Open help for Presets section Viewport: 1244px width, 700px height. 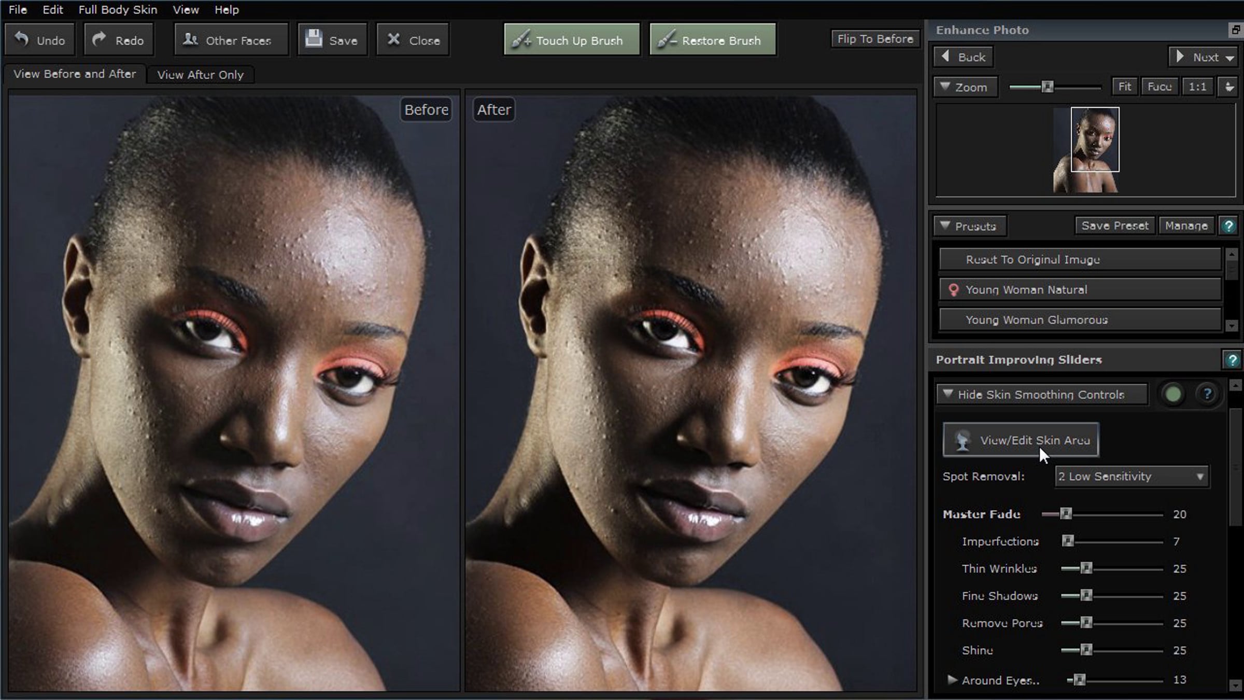pyautogui.click(x=1228, y=226)
